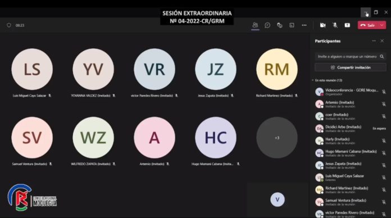Click mic icon next to Richard Martinez in list

point(384,189)
